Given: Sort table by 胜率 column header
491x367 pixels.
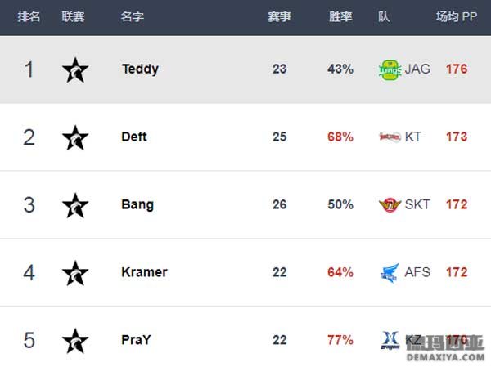Looking at the screenshot, I should (340, 16).
